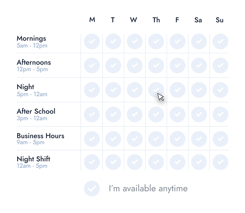Toggle Night Shift availability on Sunday
The height and width of the screenshot is (213, 245).
(220, 162)
